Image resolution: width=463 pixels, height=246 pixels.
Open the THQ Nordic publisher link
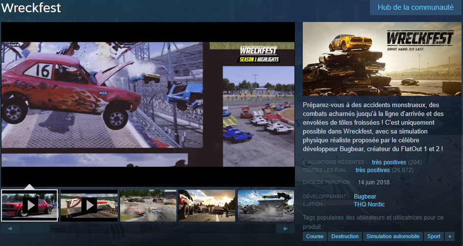[x=369, y=204]
